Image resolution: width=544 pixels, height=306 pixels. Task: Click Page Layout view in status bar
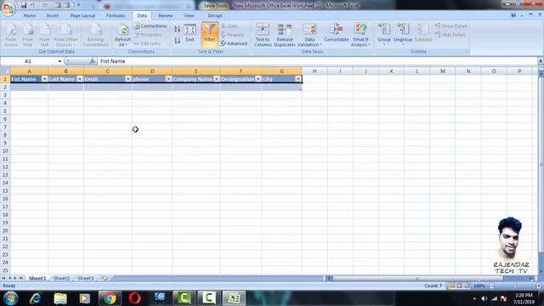[459, 286]
